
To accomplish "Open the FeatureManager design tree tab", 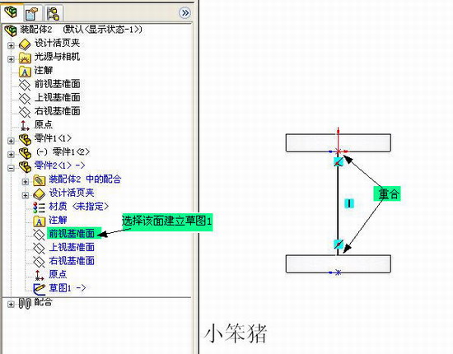I will (11, 12).
